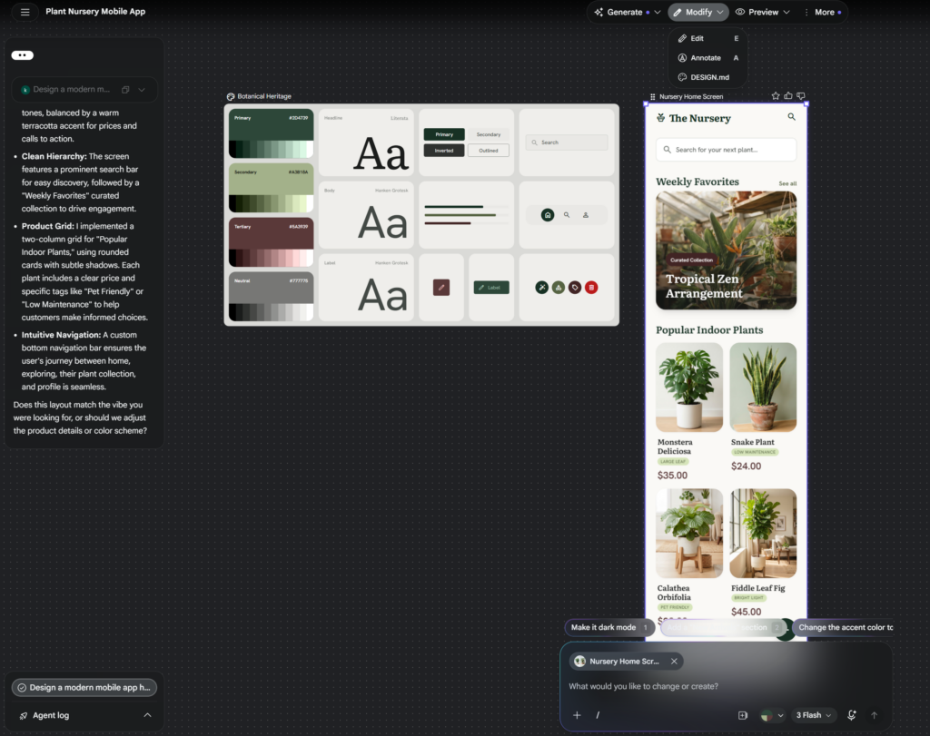Viewport: 930px width, 736px height.
Task: Open the 3 Flash model dropdown
Action: [813, 715]
